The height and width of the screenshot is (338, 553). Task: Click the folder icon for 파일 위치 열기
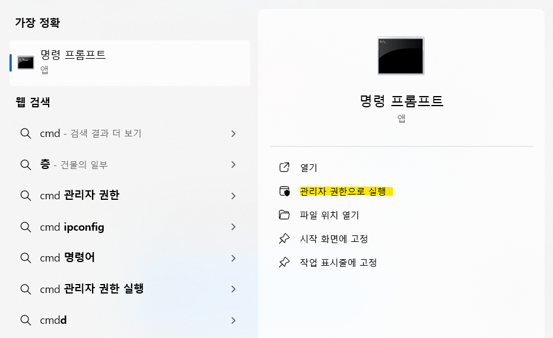pos(284,215)
